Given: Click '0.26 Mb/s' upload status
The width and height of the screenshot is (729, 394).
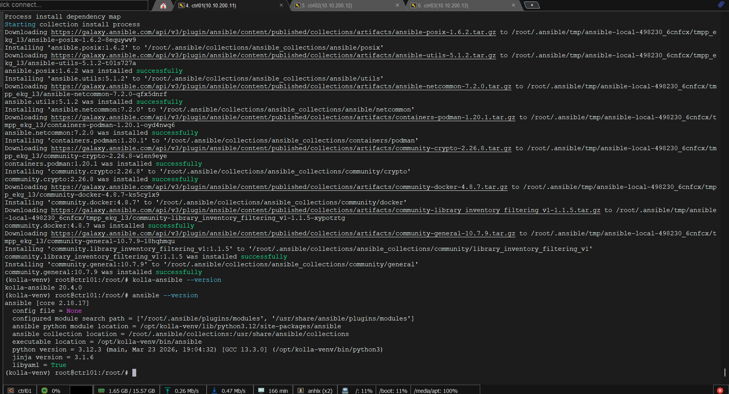Looking at the screenshot, I should pos(187,391).
